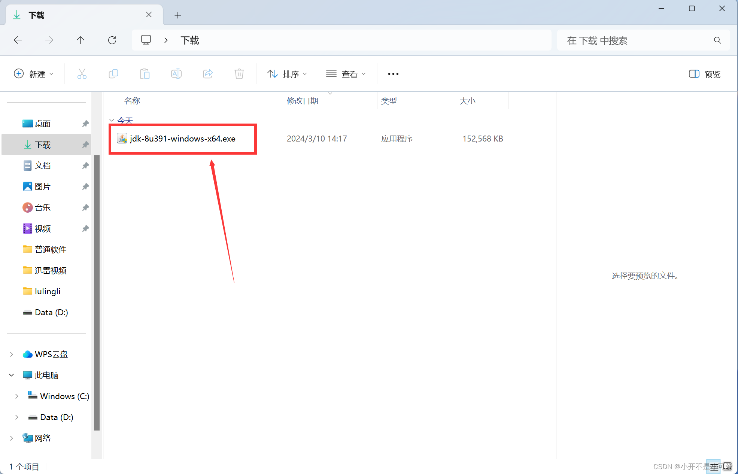Image resolution: width=738 pixels, height=474 pixels.
Task: Refresh the current folder view
Action: pos(112,40)
